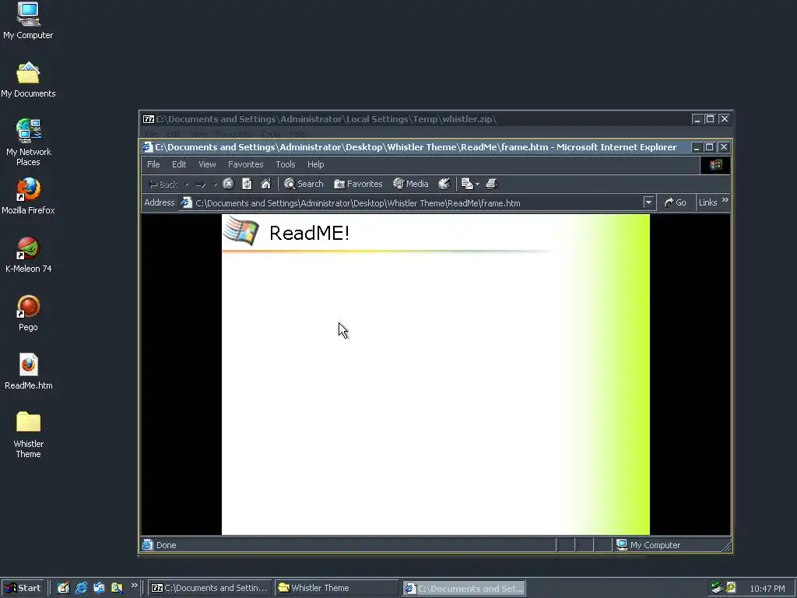
Task: Switch to the 7-Zip taskbar button
Action: click(x=210, y=588)
